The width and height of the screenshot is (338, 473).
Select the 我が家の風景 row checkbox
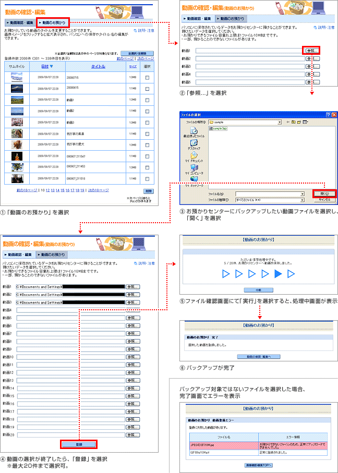coord(147,134)
